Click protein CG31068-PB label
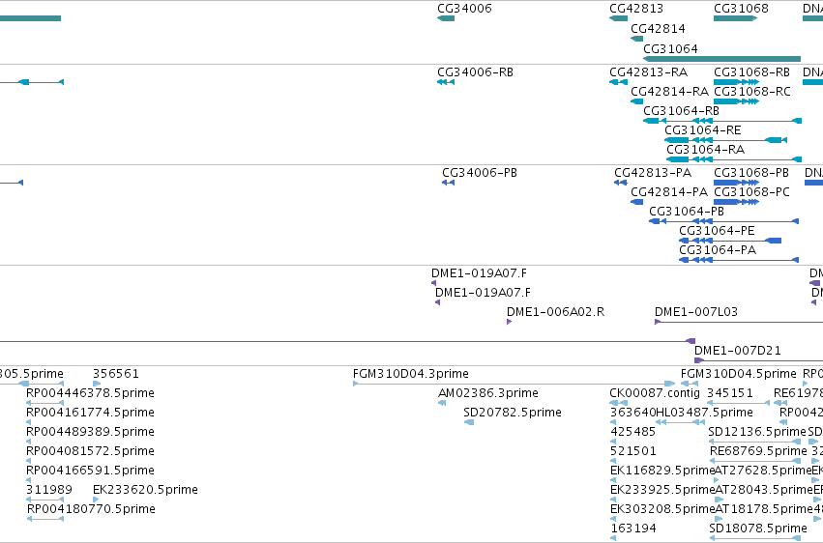This screenshot has height=543, width=823. click(751, 173)
